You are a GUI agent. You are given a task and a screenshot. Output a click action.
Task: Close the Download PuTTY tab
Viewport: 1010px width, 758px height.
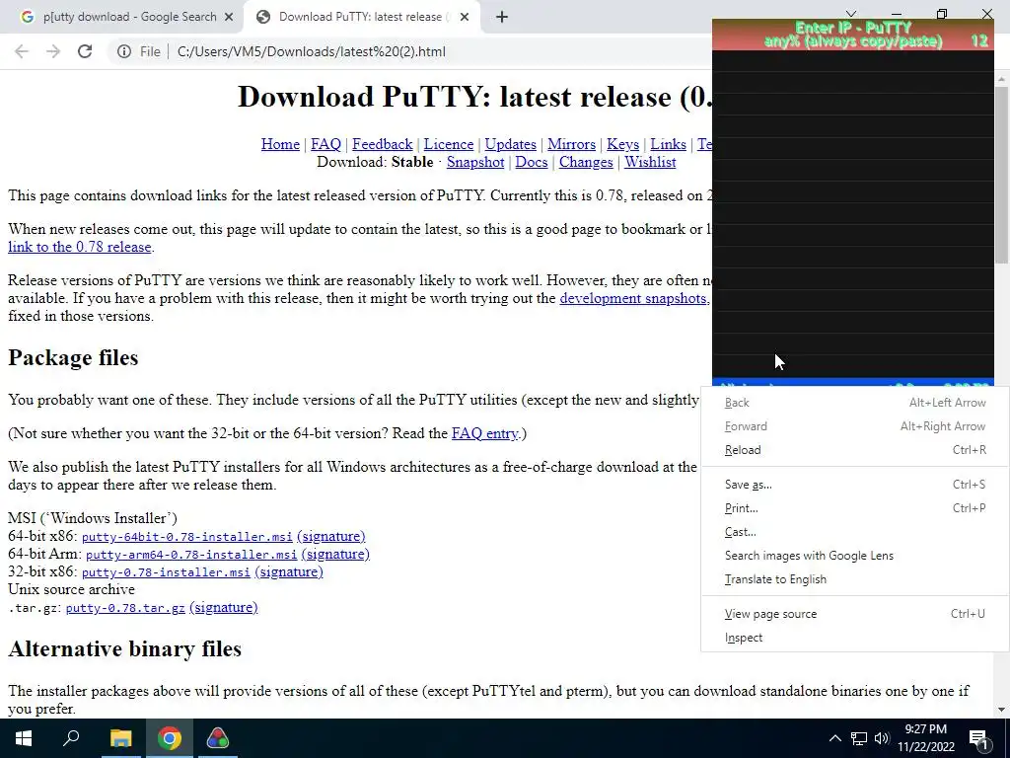465,18
